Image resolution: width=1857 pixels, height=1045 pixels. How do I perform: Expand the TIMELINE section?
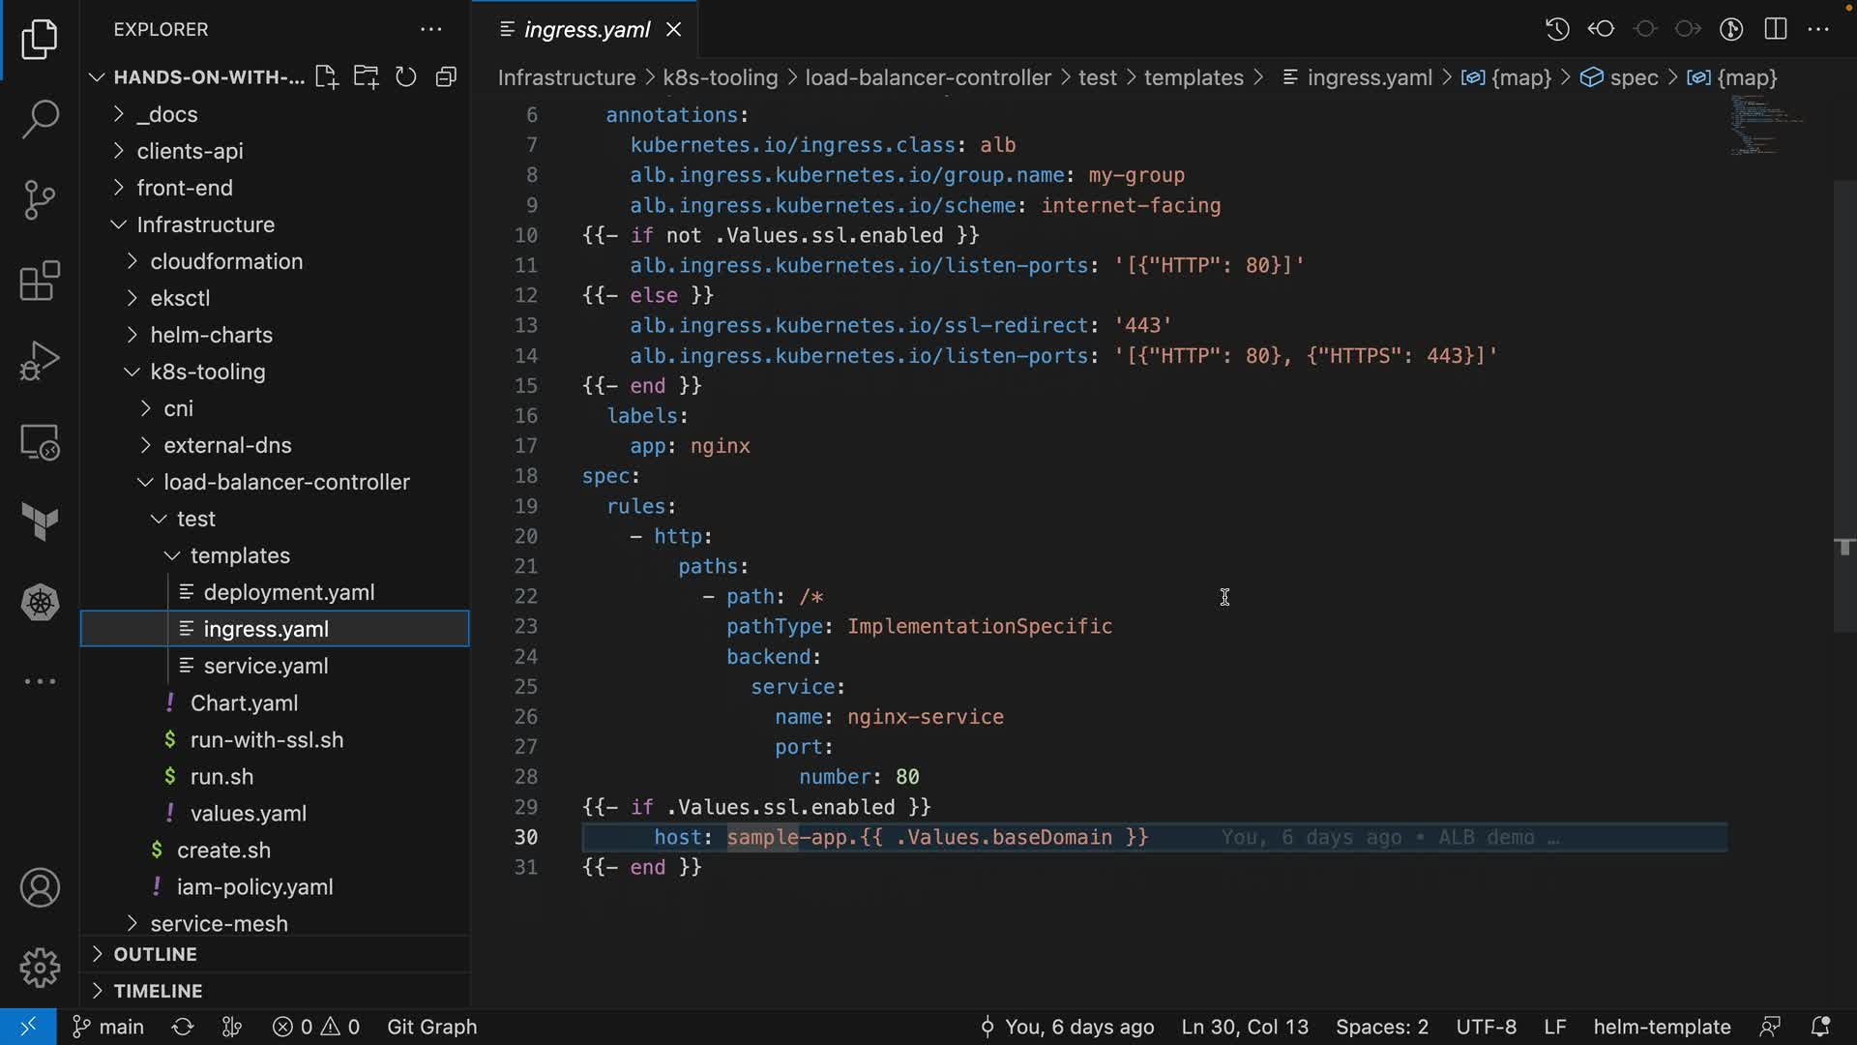[158, 991]
